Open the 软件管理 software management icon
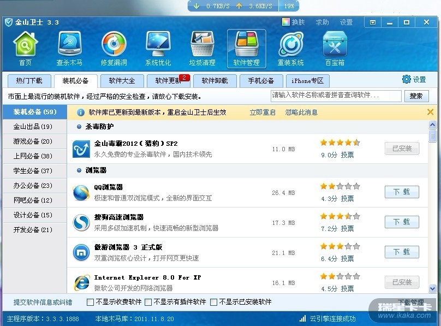 coord(246,49)
